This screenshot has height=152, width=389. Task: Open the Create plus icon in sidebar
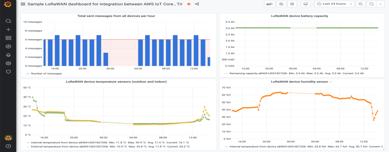[x=8, y=30]
